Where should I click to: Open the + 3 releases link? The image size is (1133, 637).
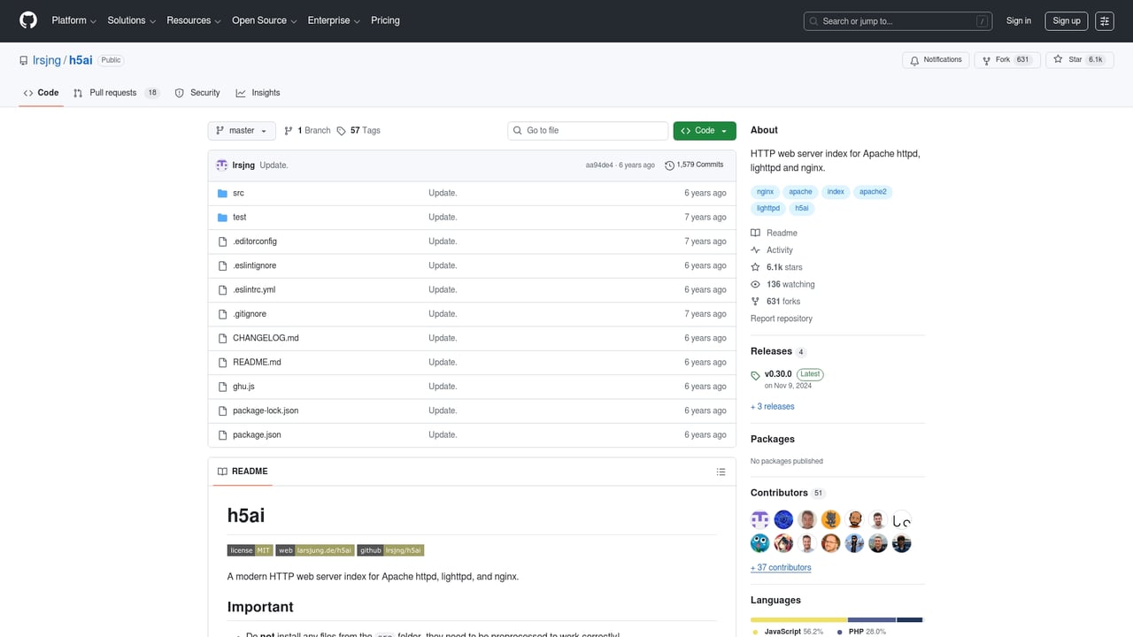point(773,407)
